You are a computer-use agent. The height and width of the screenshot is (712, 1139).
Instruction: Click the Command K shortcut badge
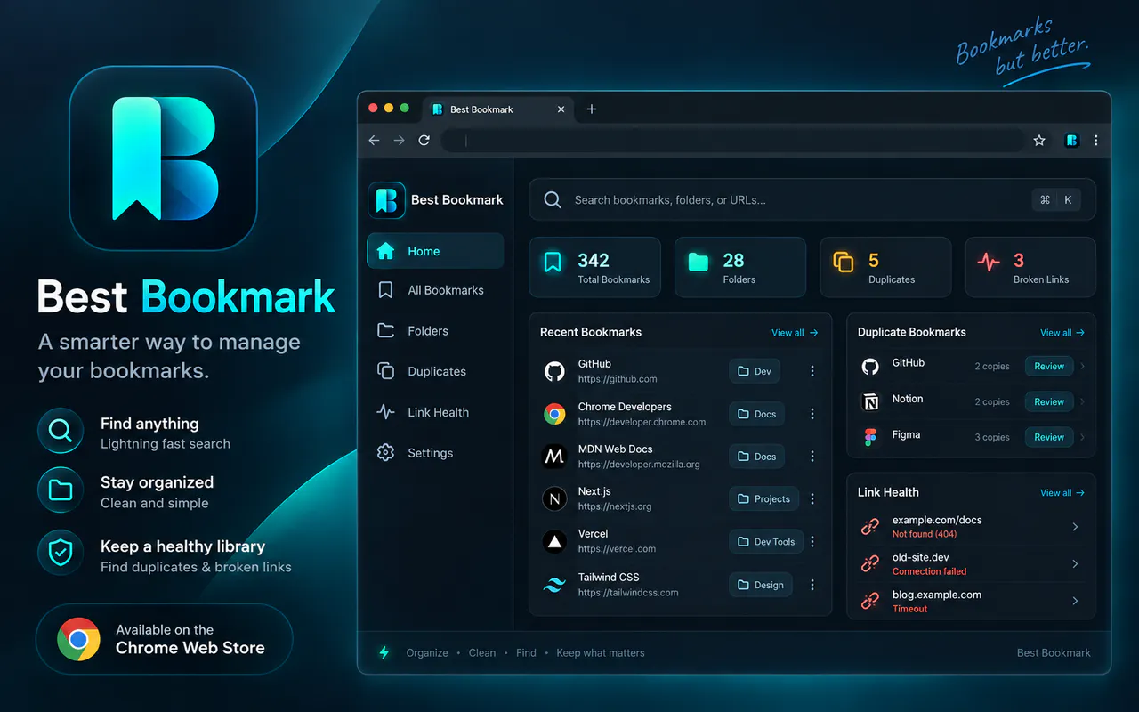pyautogui.click(x=1056, y=200)
